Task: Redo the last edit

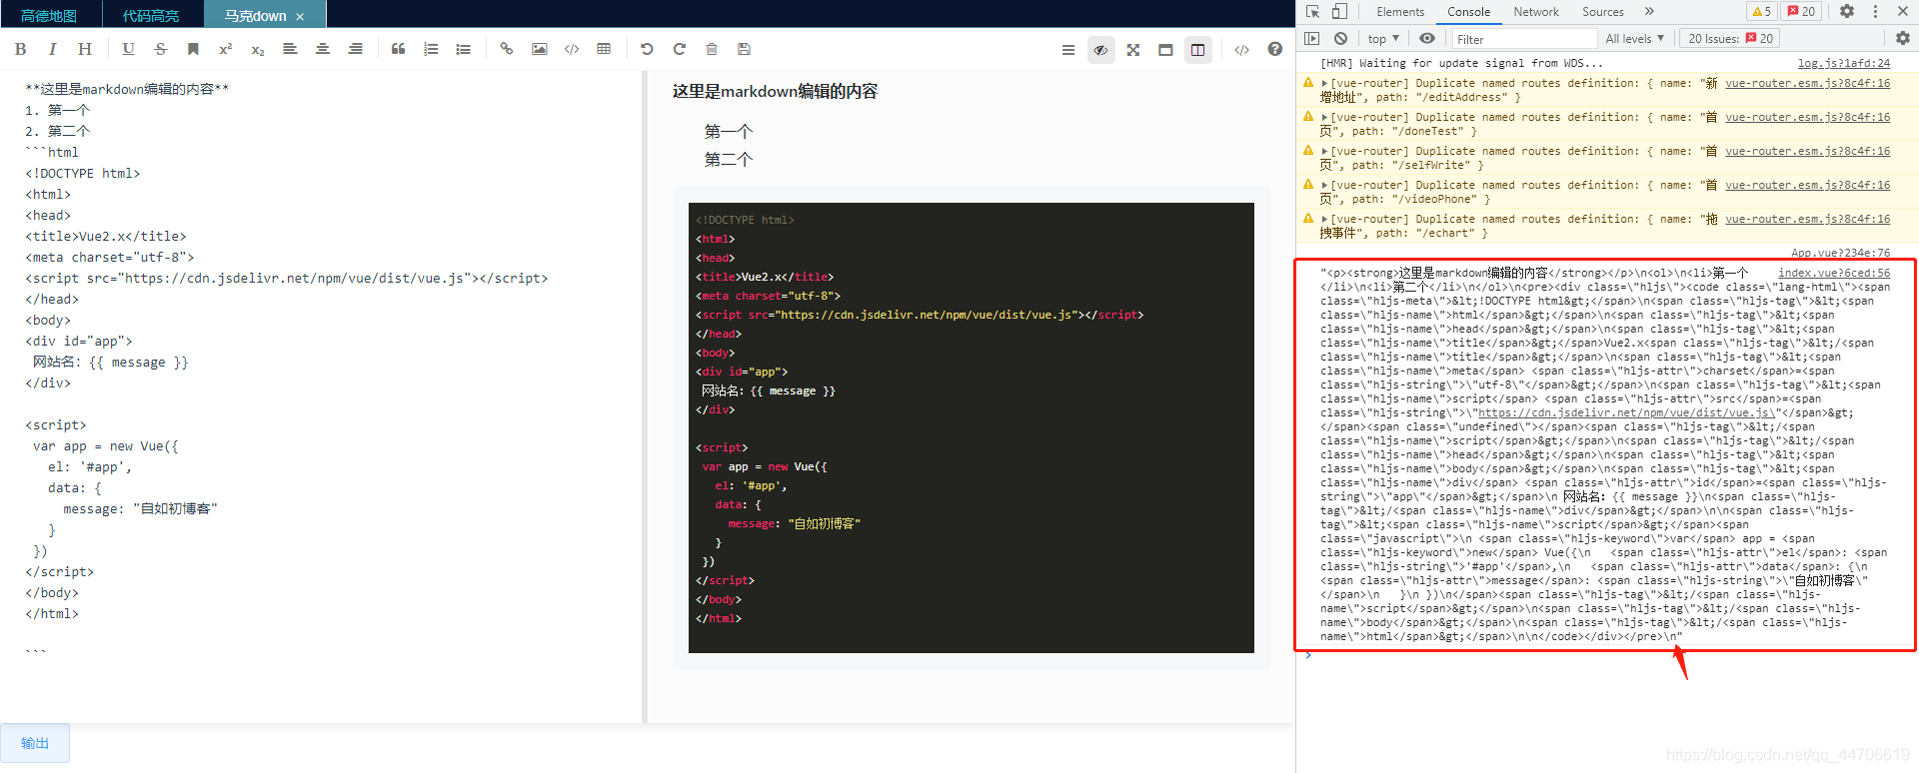Action: tap(680, 49)
